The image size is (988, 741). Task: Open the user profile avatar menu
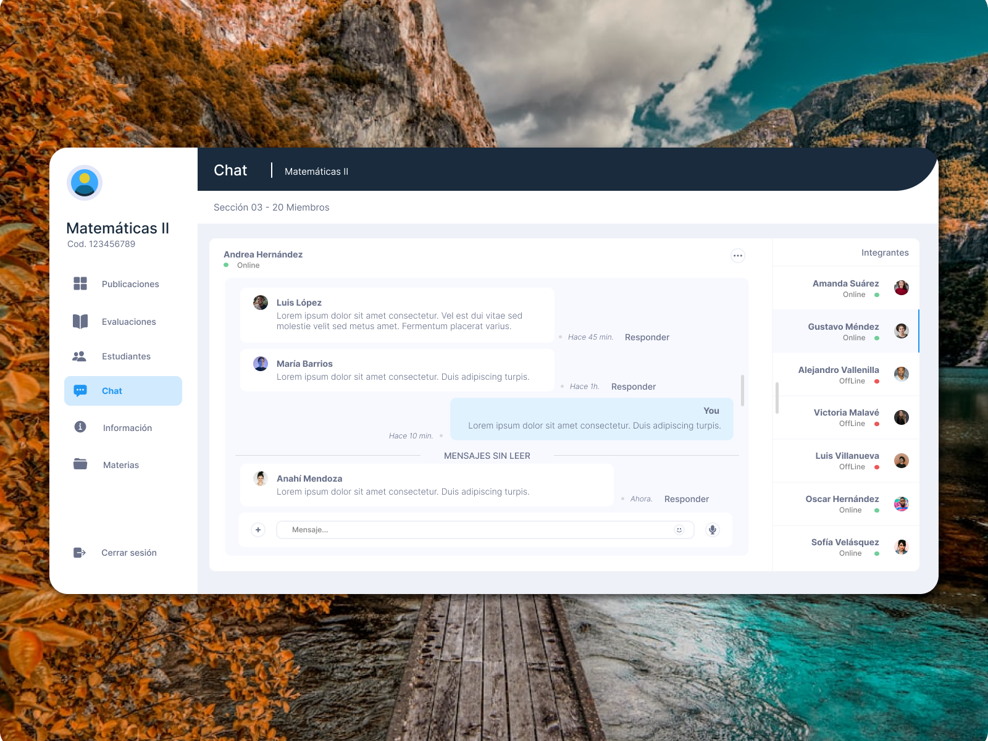84,182
